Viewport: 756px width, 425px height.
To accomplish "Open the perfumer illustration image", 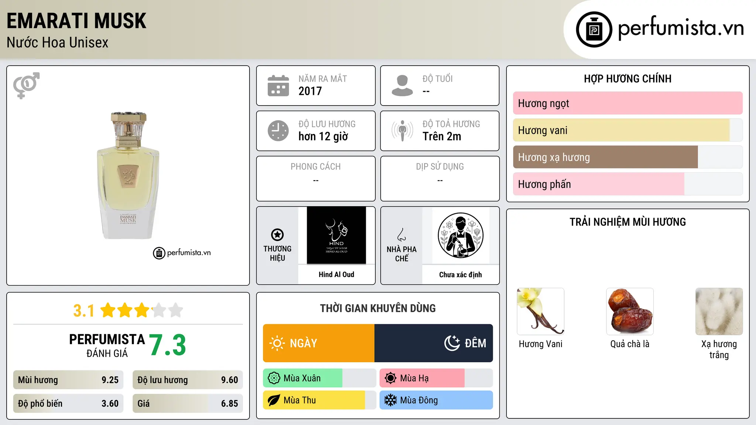I will tap(460, 235).
